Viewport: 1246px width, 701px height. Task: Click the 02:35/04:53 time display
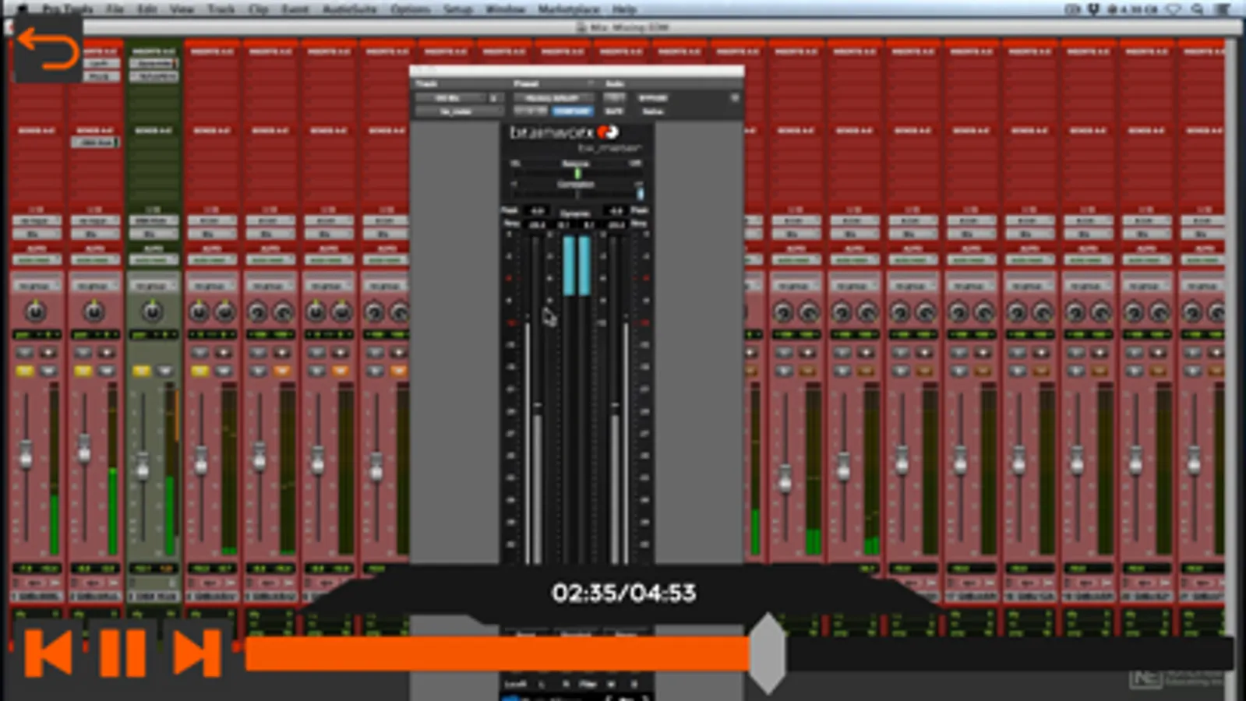pos(623,594)
